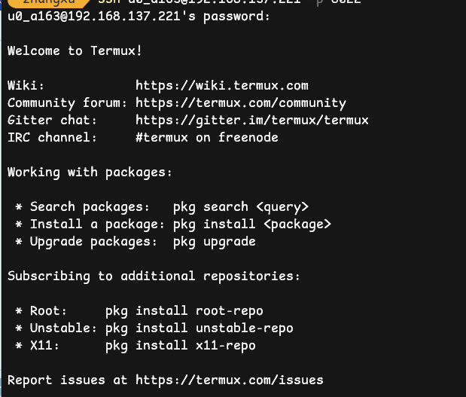Image resolution: width=466 pixels, height=397 pixels.
Task: Click the 'pkg install <package>' command text
Action: coord(252,224)
